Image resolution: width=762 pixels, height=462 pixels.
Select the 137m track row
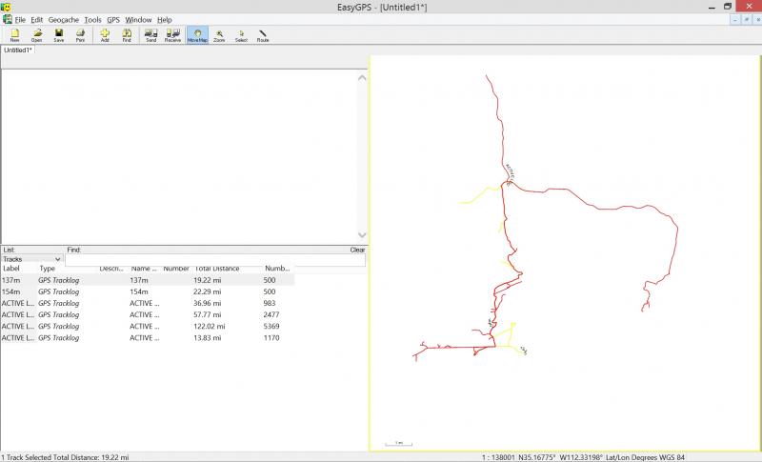(148, 280)
